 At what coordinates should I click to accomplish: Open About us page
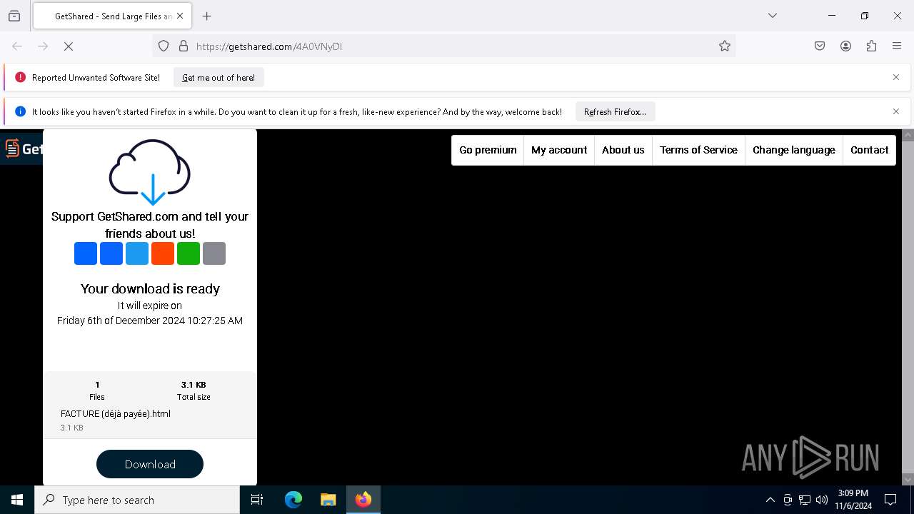pos(623,150)
